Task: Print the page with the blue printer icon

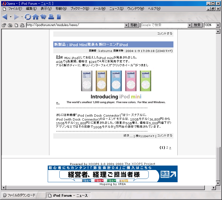Action: [51, 17]
